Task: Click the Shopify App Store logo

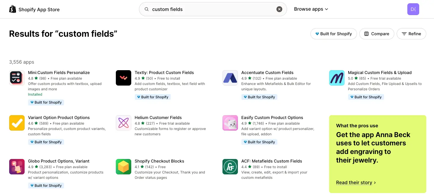Action: coord(34,9)
